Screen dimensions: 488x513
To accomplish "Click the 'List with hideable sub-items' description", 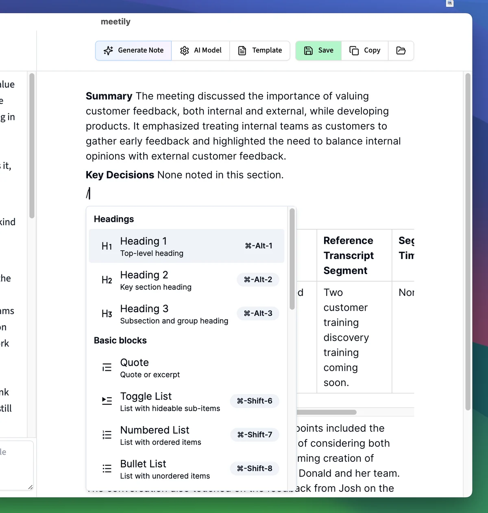I will (170, 409).
